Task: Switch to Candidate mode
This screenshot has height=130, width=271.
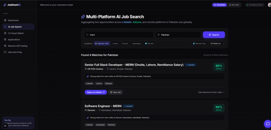Action: (x=220, y=5)
